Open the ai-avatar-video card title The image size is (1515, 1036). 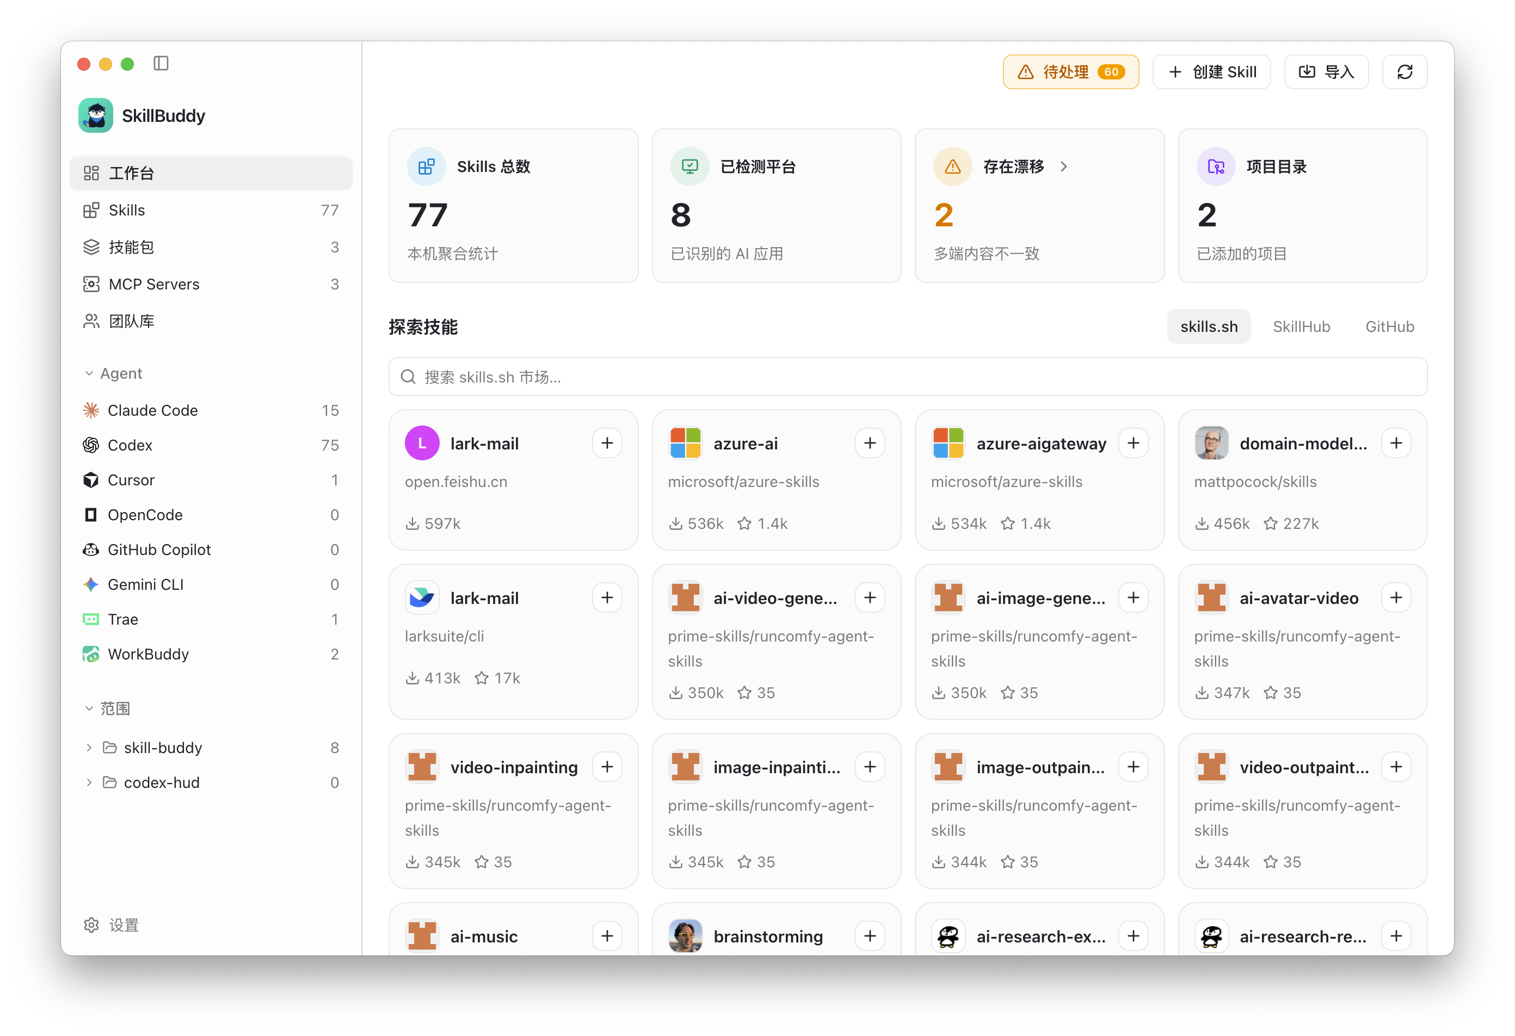1298,599
